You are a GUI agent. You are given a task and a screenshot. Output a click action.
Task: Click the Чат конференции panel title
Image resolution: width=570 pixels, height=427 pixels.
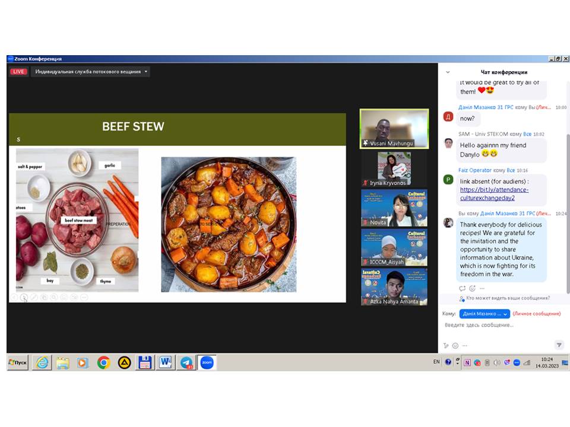point(504,72)
